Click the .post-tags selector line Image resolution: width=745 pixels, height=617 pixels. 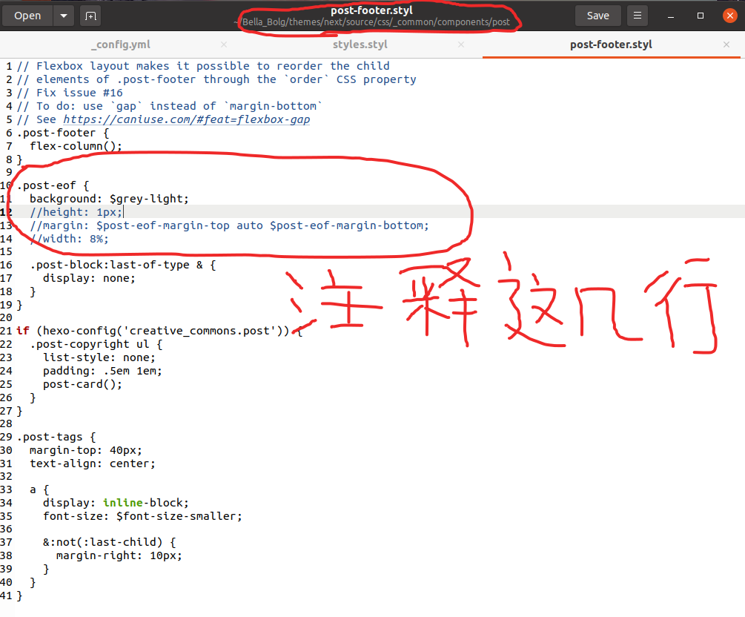(56, 437)
